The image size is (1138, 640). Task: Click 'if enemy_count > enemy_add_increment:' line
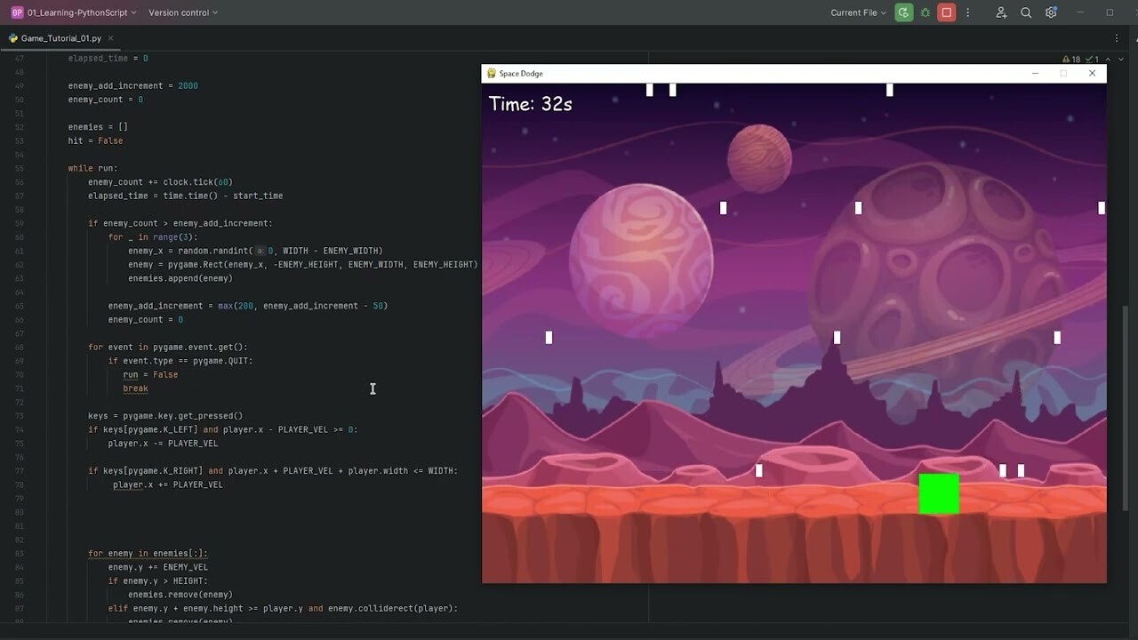(180, 223)
